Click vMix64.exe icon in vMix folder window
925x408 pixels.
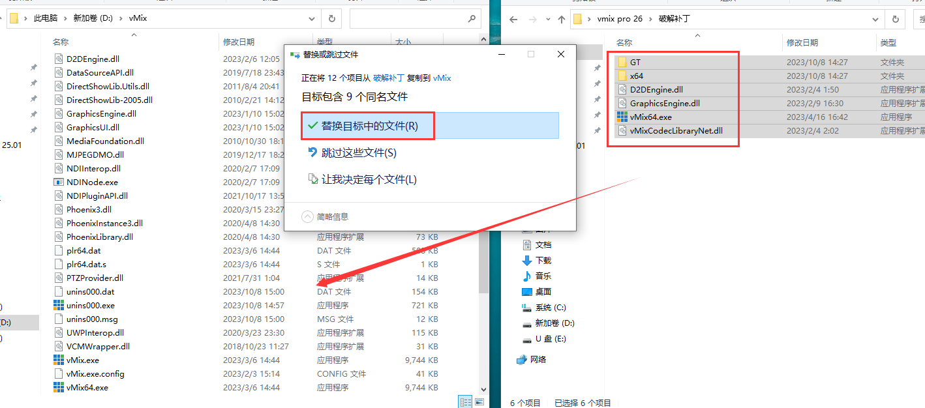(59, 387)
